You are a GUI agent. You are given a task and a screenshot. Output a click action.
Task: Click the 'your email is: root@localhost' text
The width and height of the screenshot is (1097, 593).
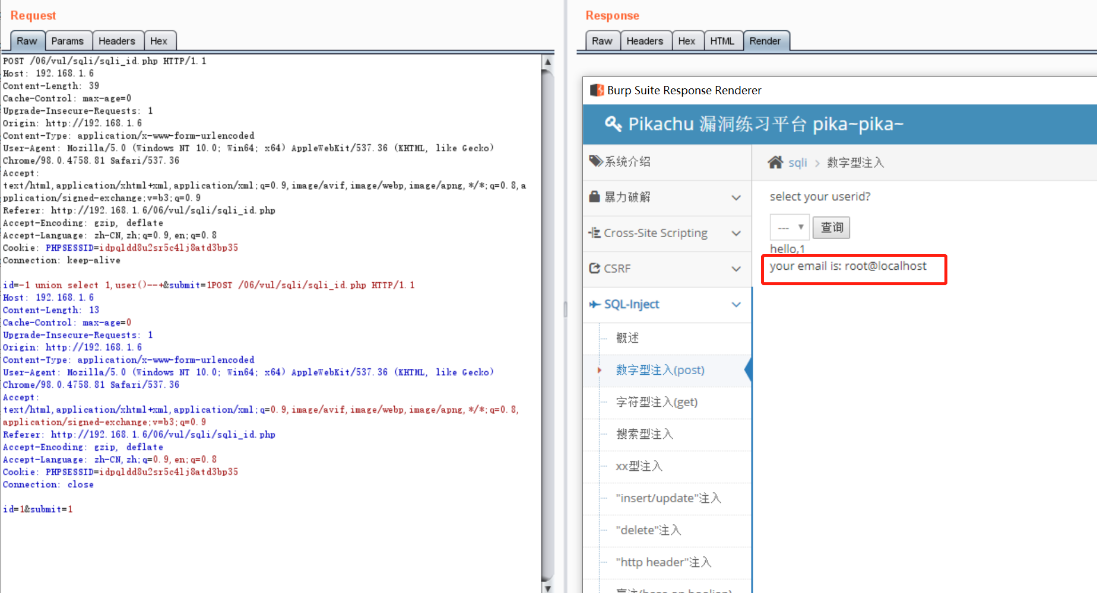click(848, 266)
